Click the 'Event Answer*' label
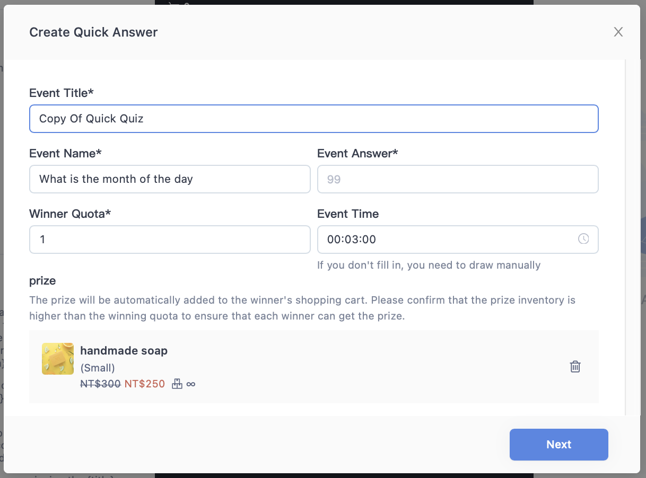The image size is (646, 478). [x=357, y=153]
